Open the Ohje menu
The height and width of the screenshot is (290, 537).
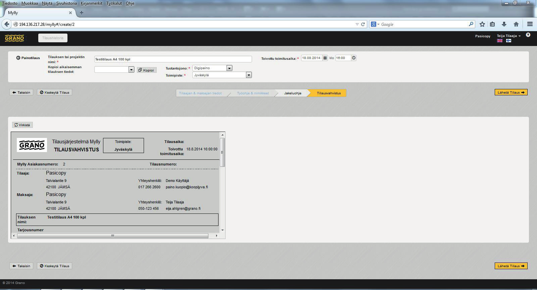(x=130, y=3)
